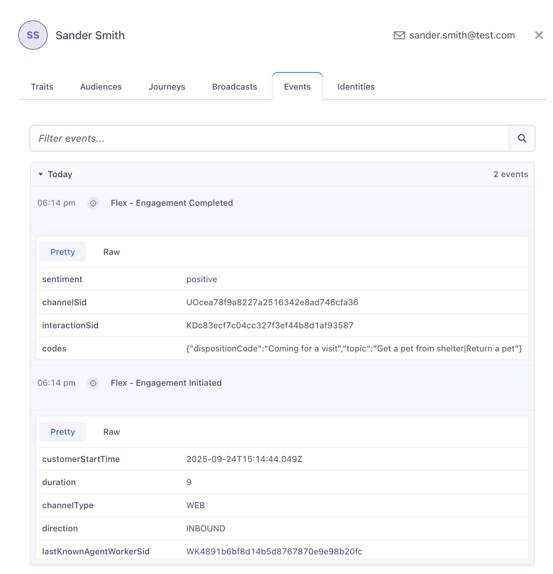Image resolution: width=553 pixels, height=574 pixels.
Task: Click the sander.smith@test.com email address
Action: coord(462,35)
